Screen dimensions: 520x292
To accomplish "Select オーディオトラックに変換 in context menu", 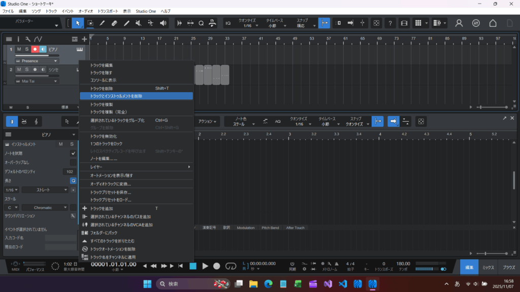I will point(111,184).
